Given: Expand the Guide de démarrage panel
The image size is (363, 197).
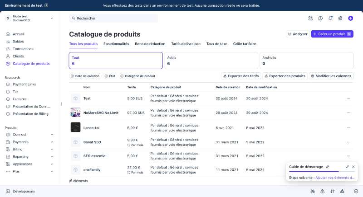Looking at the screenshot, I should [x=347, y=167].
